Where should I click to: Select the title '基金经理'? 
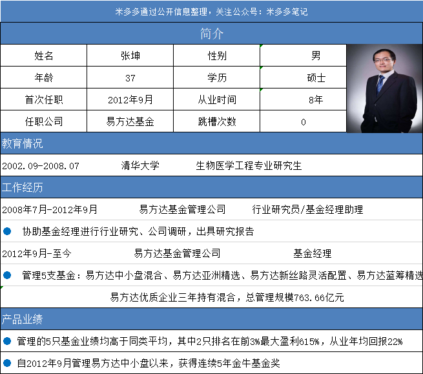313,253
